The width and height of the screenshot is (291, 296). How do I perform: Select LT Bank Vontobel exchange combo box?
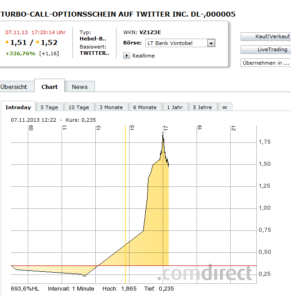176,43
